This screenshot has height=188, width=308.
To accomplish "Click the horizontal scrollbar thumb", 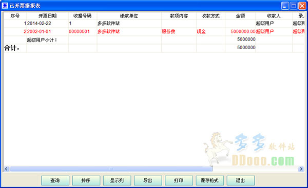I will [111, 169].
